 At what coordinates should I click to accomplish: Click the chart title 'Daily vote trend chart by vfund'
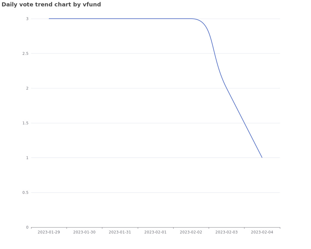point(51,5)
